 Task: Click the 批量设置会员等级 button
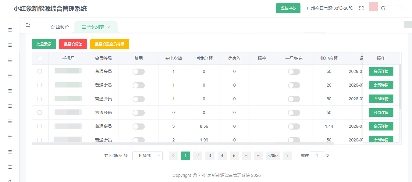click(x=110, y=44)
